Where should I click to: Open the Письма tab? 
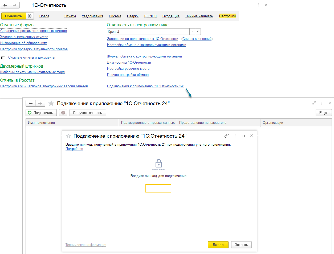115,16
